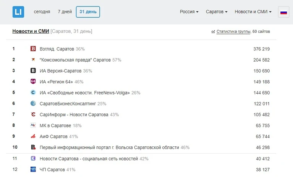Image resolution: width=293 pixels, height=177 pixels.
Task: Open the Новости и СМИ heading link
Action: tap(31, 31)
